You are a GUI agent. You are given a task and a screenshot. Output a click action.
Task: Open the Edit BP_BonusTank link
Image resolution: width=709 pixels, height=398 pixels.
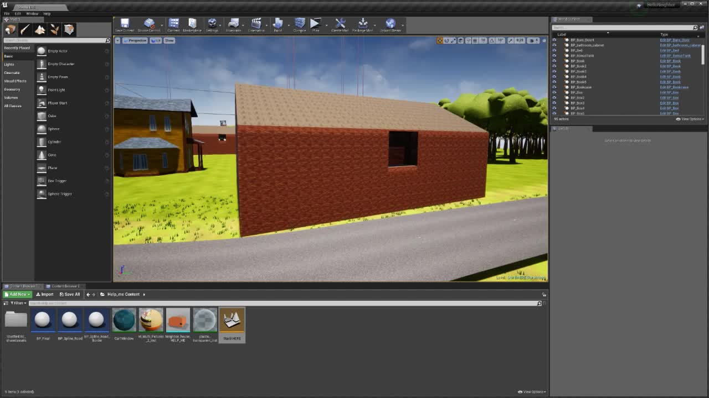pos(675,56)
